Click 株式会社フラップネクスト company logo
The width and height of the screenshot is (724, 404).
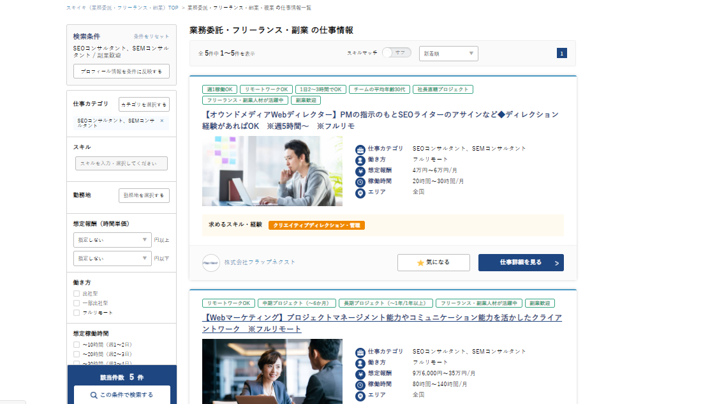click(211, 262)
